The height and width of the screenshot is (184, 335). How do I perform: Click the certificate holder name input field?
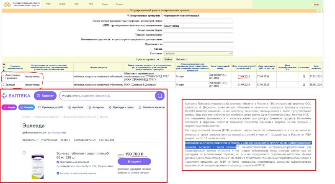click(x=198, y=39)
